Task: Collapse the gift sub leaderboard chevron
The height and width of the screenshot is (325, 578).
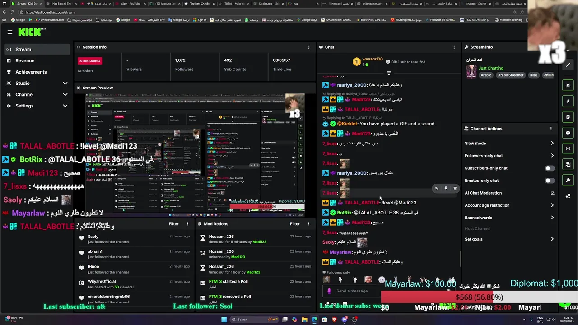Action: [388, 73]
